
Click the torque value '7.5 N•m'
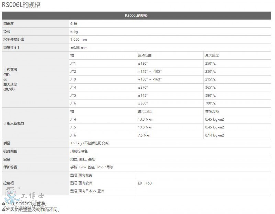(x=144, y=135)
